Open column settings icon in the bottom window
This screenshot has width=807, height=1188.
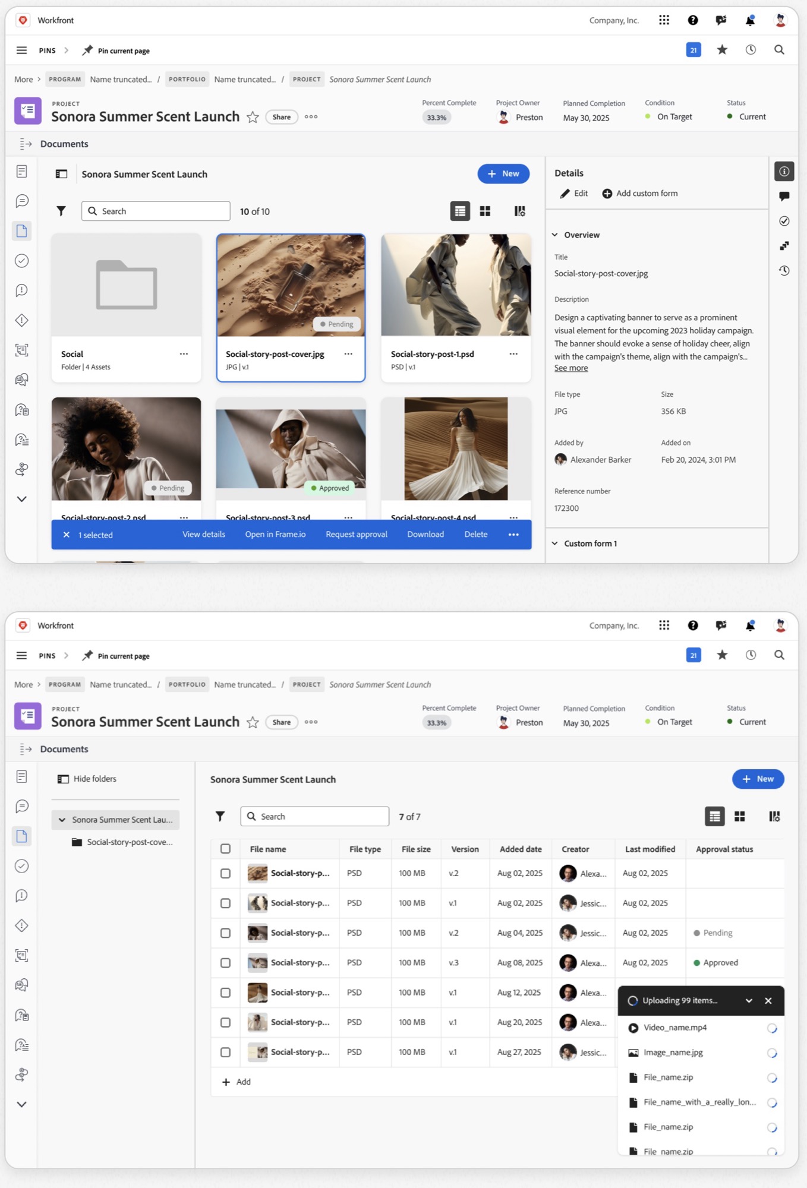coord(774,816)
